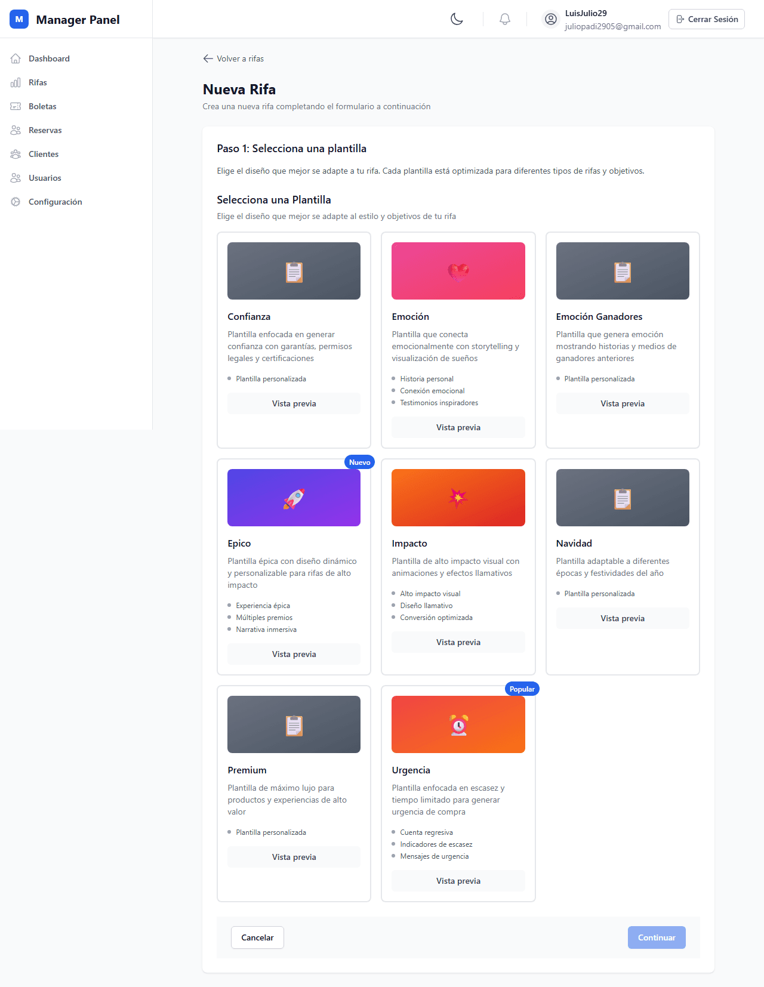Choose the Epico rocket template thumbnail

(x=294, y=498)
